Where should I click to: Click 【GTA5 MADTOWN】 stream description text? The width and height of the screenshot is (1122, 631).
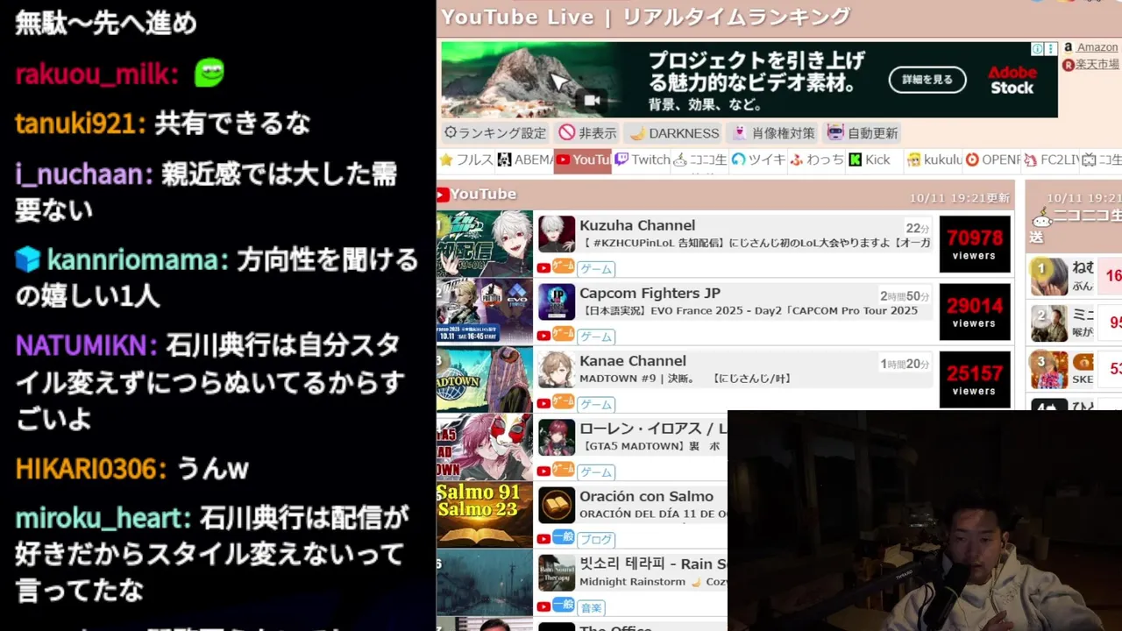[650, 446]
